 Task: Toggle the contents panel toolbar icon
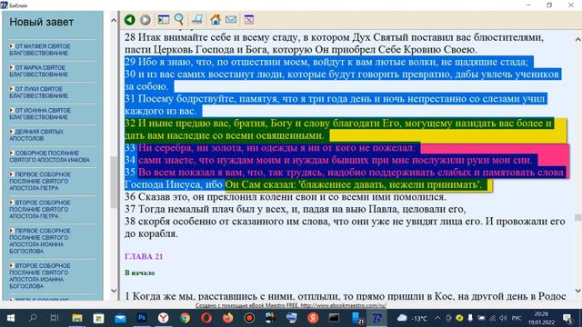coord(164,20)
